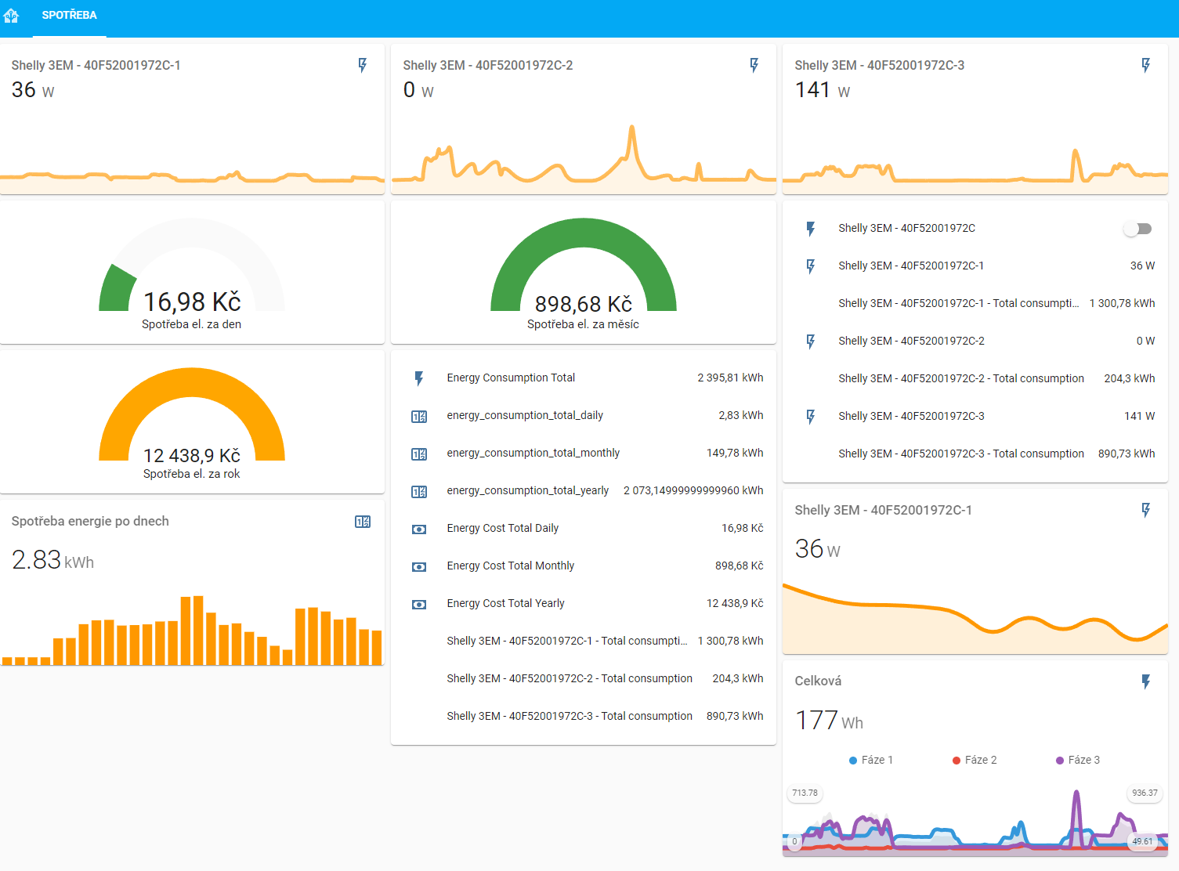Image resolution: width=1179 pixels, height=871 pixels.
Task: Click the cash icon beside Energy Cost Total Yearly
Action: pos(419,604)
